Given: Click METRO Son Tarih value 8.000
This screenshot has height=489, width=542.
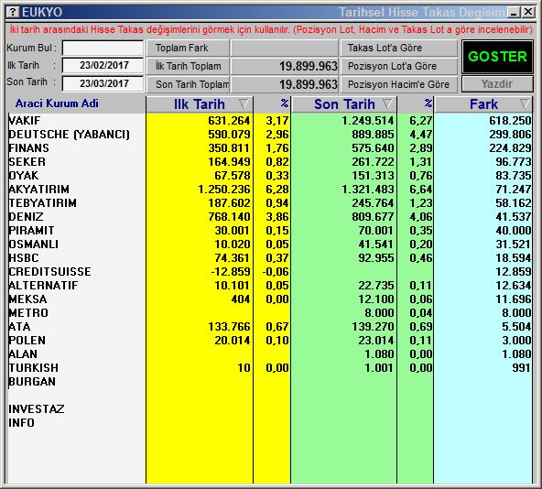Looking at the screenshot, I should click(379, 313).
